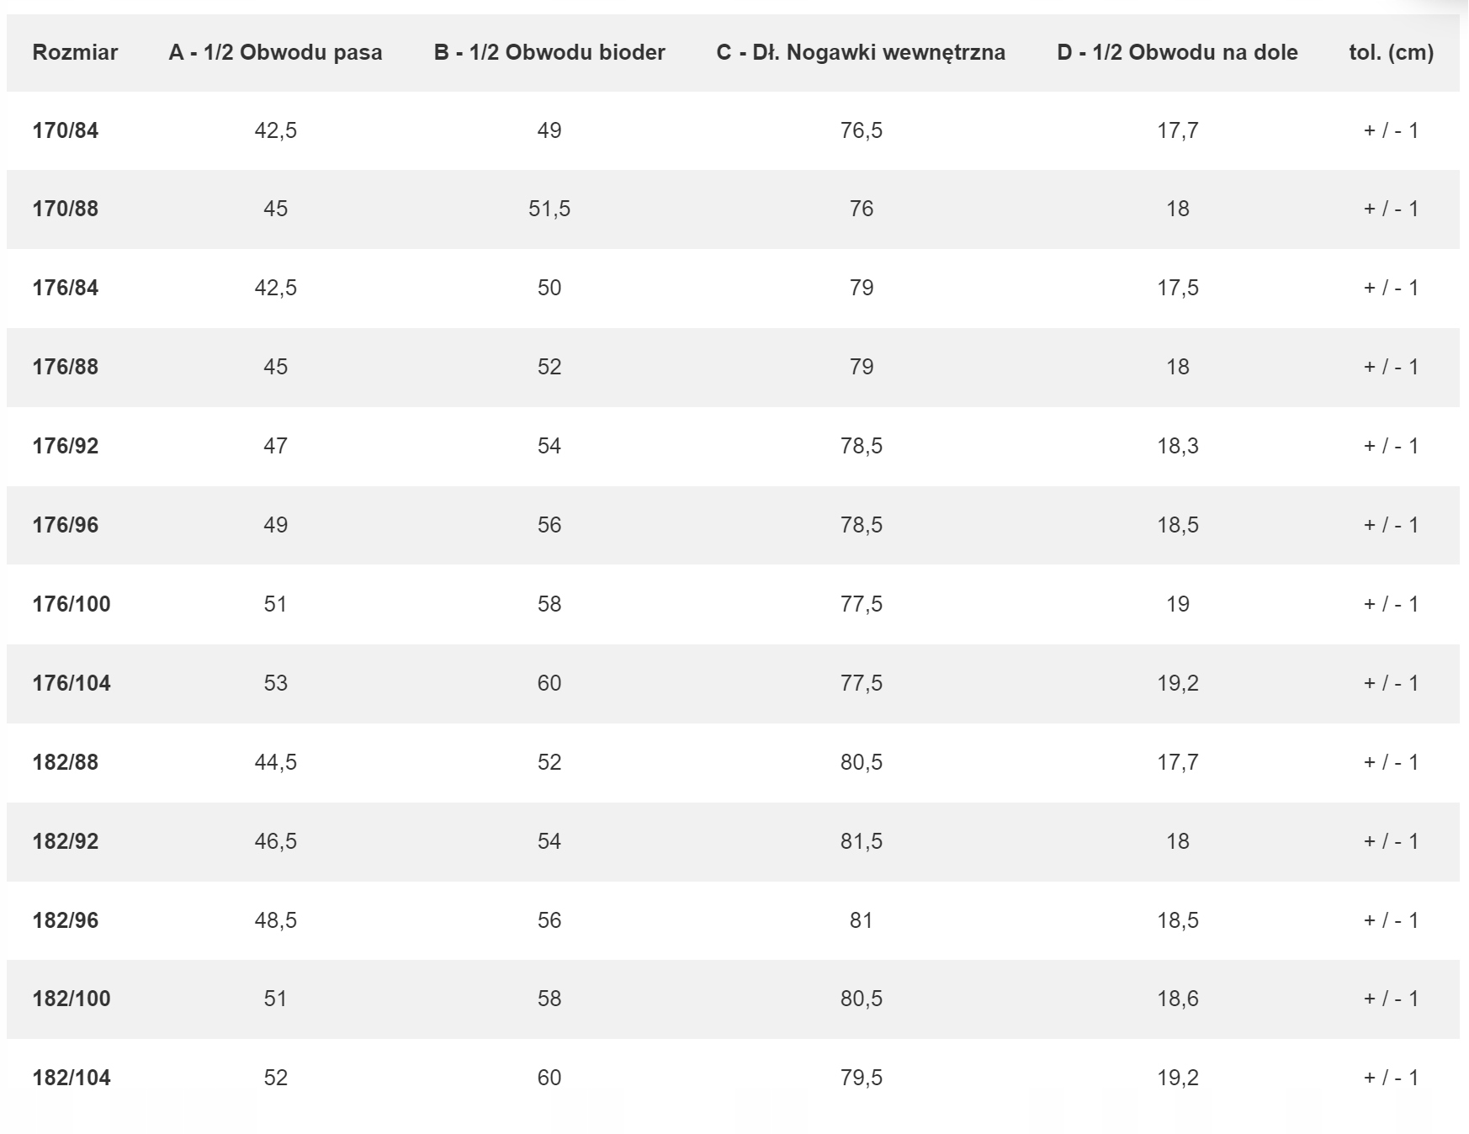Click inseam value 81,5 in row 182/92
Viewport: 1469px width, 1134px height.
(x=861, y=841)
